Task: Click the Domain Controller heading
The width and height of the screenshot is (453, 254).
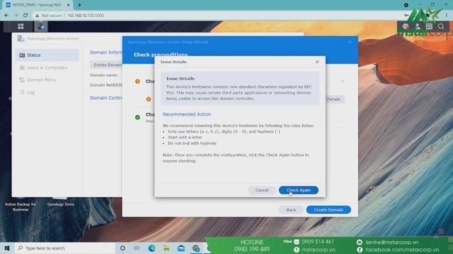Action: [x=106, y=98]
